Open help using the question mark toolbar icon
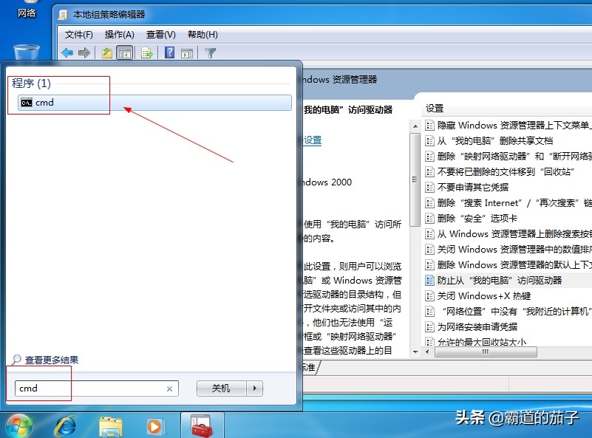The image size is (592, 438). pyautogui.click(x=169, y=52)
